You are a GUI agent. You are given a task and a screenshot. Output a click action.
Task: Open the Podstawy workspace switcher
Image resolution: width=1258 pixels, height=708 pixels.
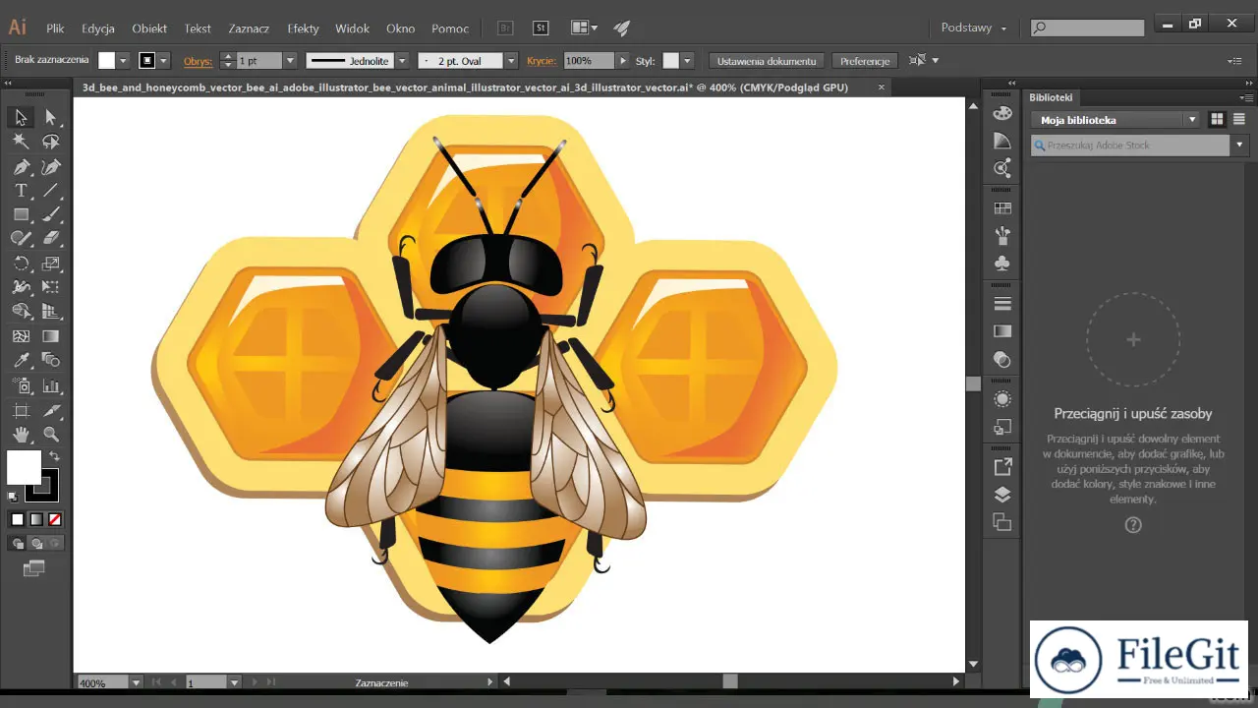coord(973,28)
